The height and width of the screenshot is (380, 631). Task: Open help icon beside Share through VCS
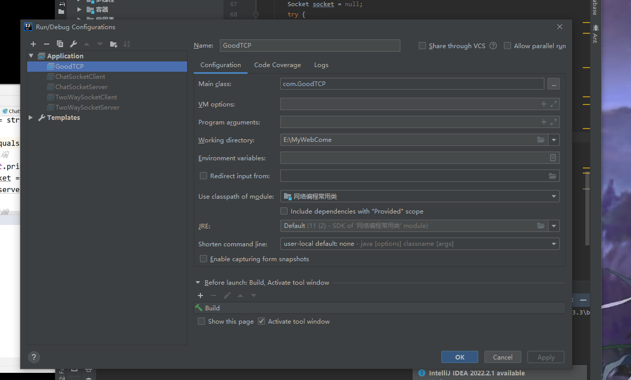[x=493, y=46]
